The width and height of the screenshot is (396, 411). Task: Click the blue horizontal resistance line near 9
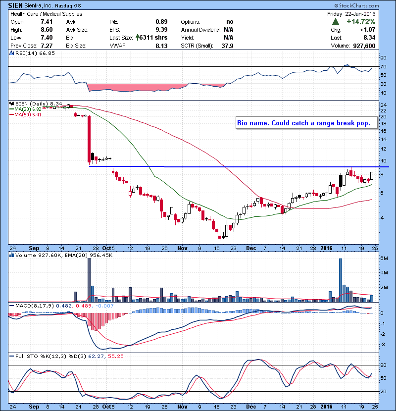(x=239, y=166)
